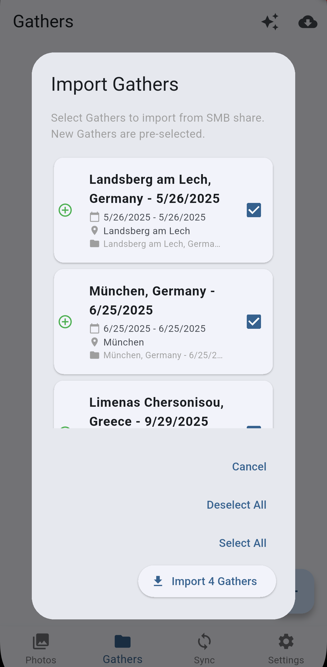Tap the cloud download icon

tap(308, 22)
